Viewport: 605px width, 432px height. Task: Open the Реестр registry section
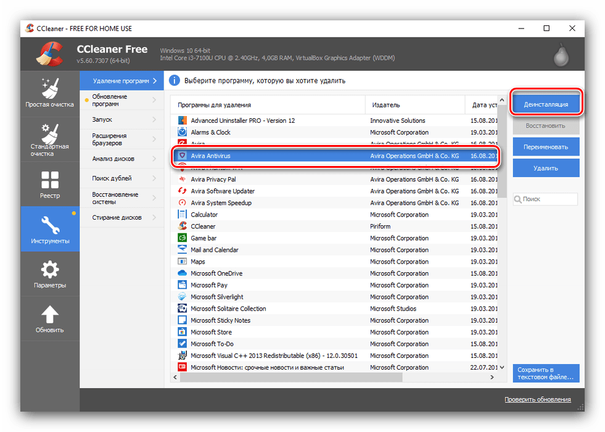(x=49, y=184)
